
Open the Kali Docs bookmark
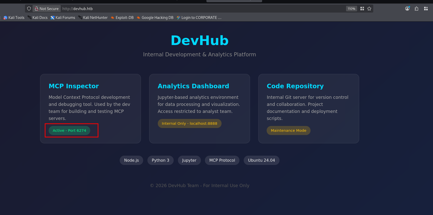[38, 18]
